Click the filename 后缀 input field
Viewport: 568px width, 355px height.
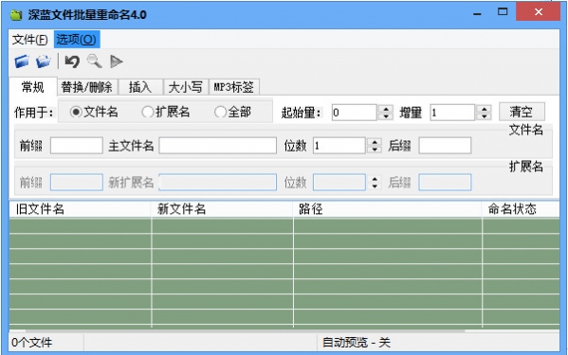coord(445,146)
